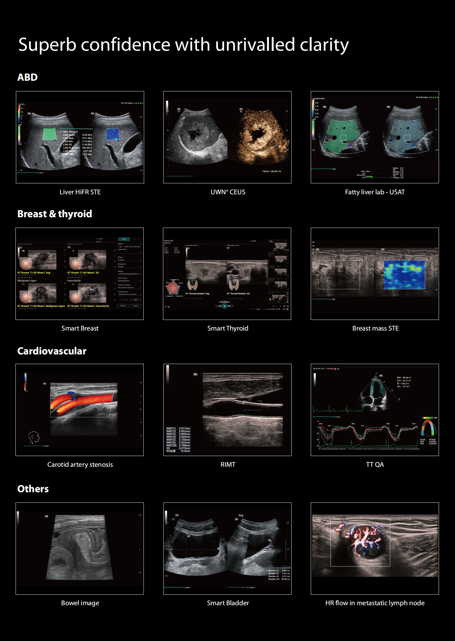Click the bull's-eye segment icon in TT QA
Viewport: 455px width, 641px height.
[x=429, y=428]
